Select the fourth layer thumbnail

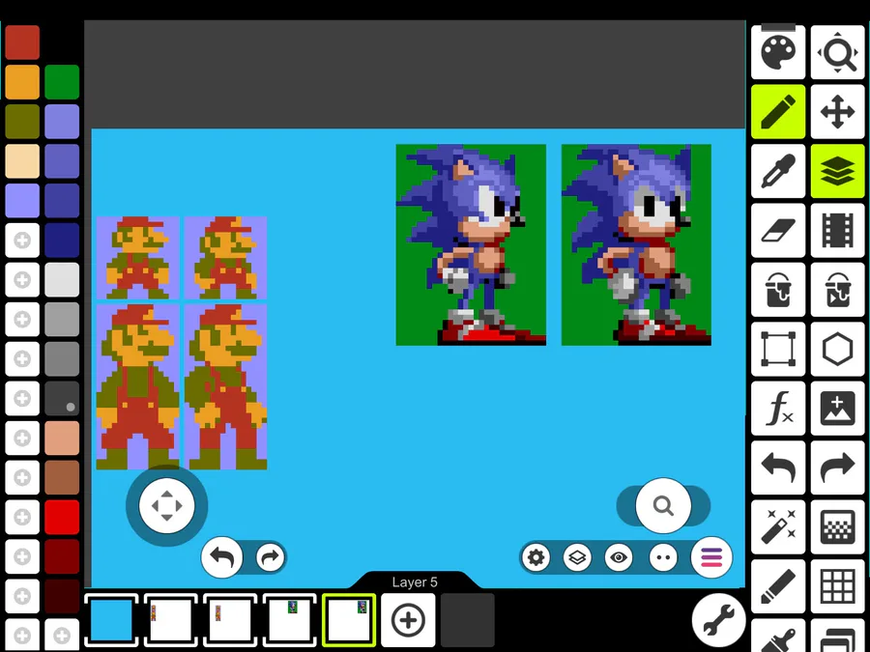(289, 620)
